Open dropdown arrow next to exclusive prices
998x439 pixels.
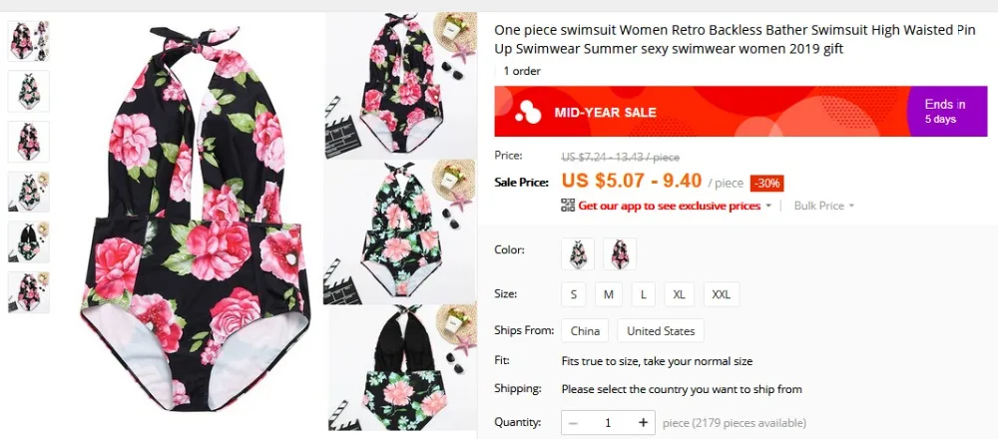[x=768, y=207]
